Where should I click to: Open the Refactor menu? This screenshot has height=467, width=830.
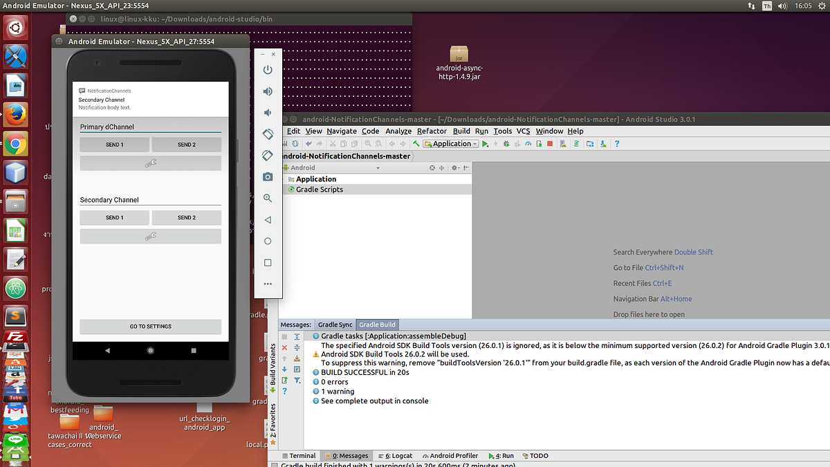tap(432, 131)
